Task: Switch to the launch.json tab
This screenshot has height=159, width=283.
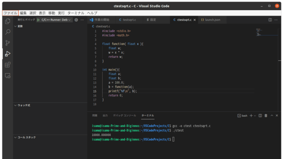Action: pos(212,20)
